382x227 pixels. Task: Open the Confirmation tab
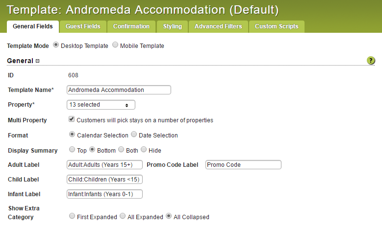click(131, 26)
